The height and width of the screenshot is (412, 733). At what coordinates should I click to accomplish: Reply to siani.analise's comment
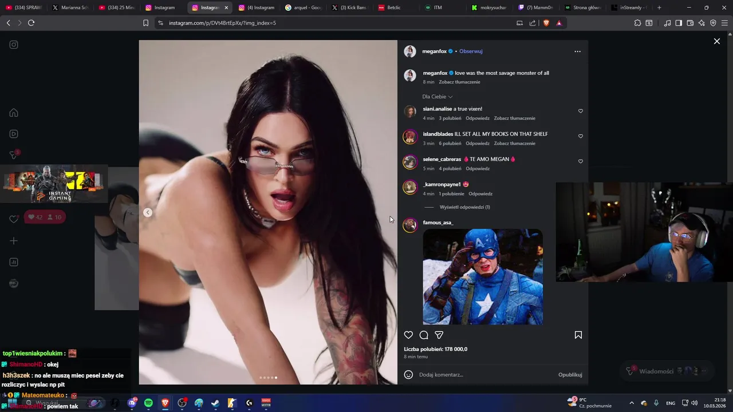pos(478,118)
